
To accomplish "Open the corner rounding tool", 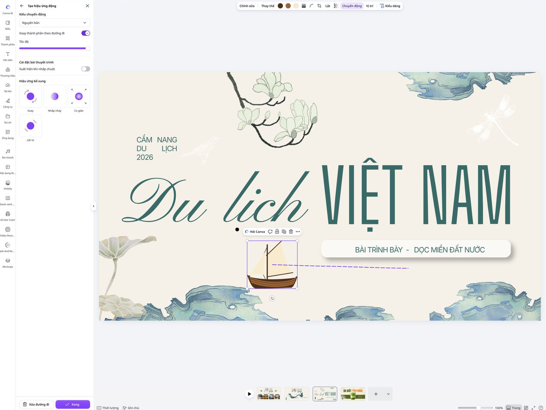I will point(312,6).
